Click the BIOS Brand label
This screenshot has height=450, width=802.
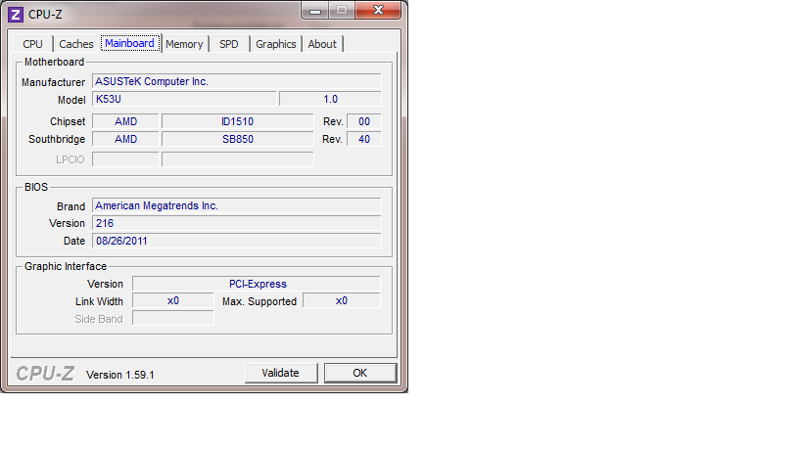point(71,206)
